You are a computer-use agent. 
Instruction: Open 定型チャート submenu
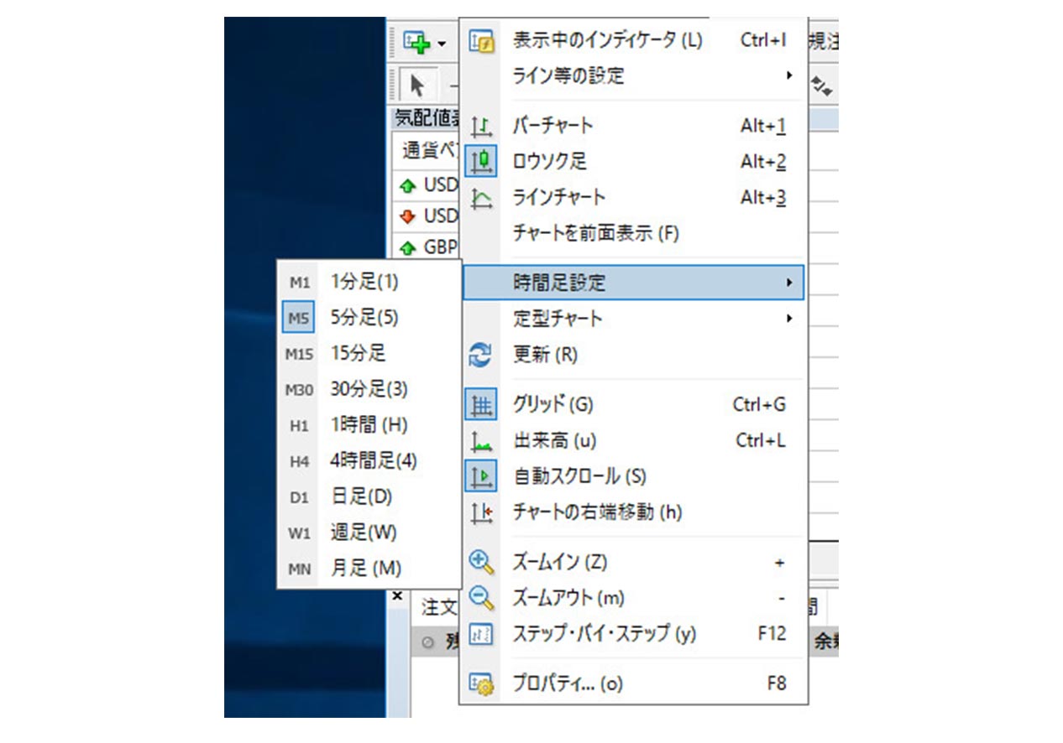[x=633, y=319]
